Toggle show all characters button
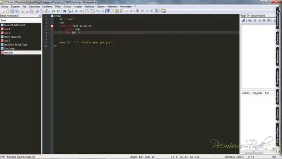The width and height of the screenshot is (282, 159). [x=103, y=11]
